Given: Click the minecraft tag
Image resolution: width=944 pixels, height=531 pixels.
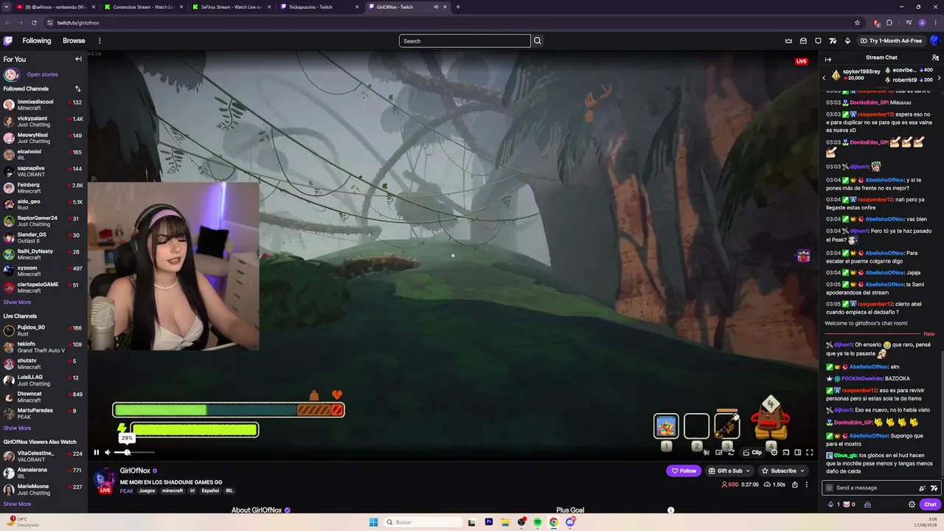Looking at the screenshot, I should 172,490.
